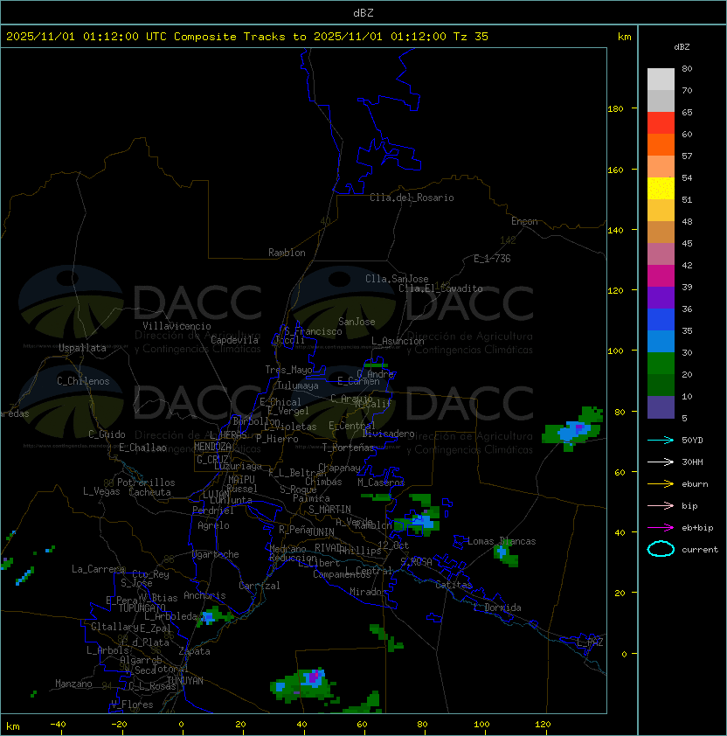Click the Clla.SanJose label
This screenshot has height=736, width=727.
397,279
